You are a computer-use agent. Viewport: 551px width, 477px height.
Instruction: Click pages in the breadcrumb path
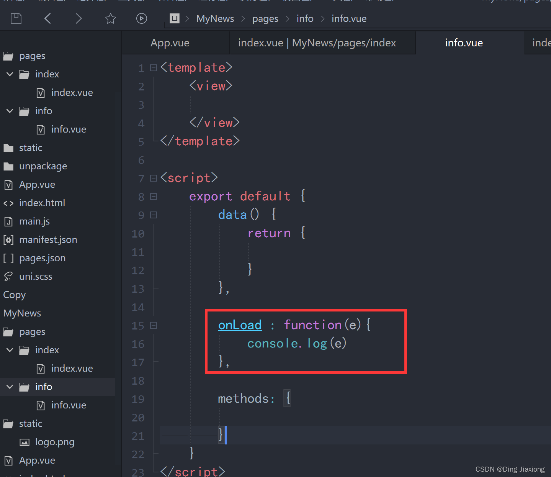point(265,18)
